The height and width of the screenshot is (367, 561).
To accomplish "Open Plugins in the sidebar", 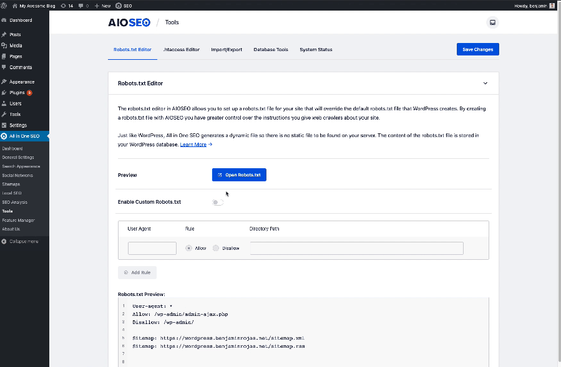I will point(17,93).
